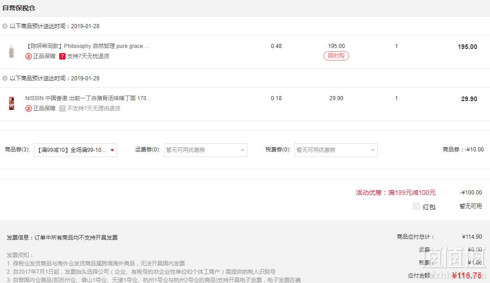The image size is (490, 283).
Task: Toggle the 红包 checkbox
Action: [416, 206]
